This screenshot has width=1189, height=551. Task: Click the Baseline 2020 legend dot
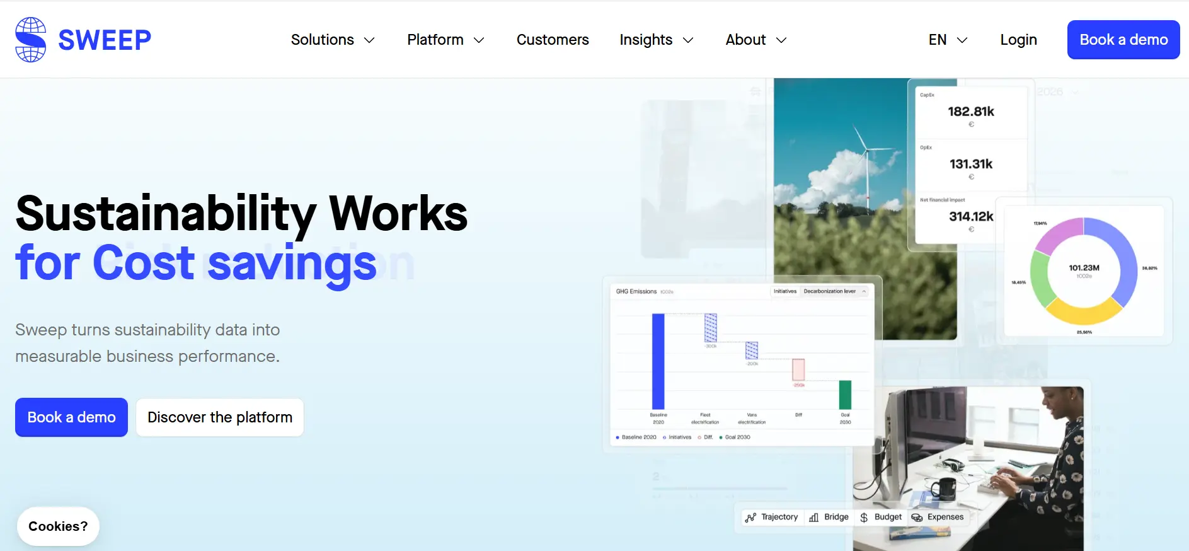pyautogui.click(x=617, y=438)
